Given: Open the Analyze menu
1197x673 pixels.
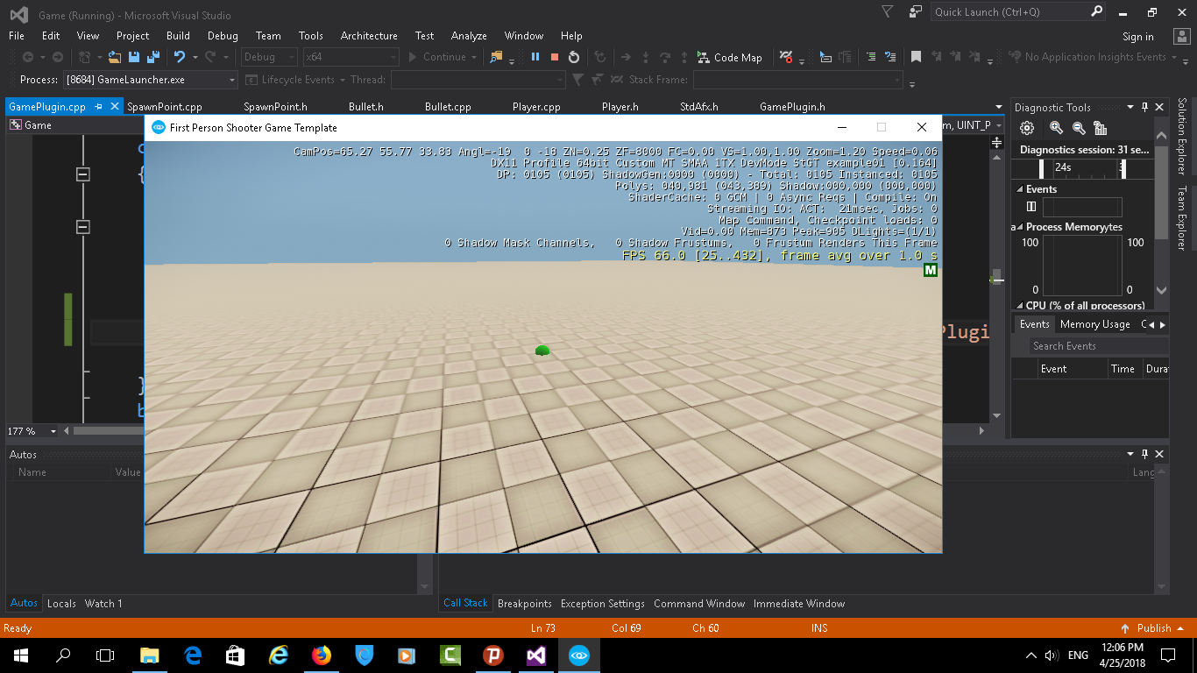Looking at the screenshot, I should [469, 36].
